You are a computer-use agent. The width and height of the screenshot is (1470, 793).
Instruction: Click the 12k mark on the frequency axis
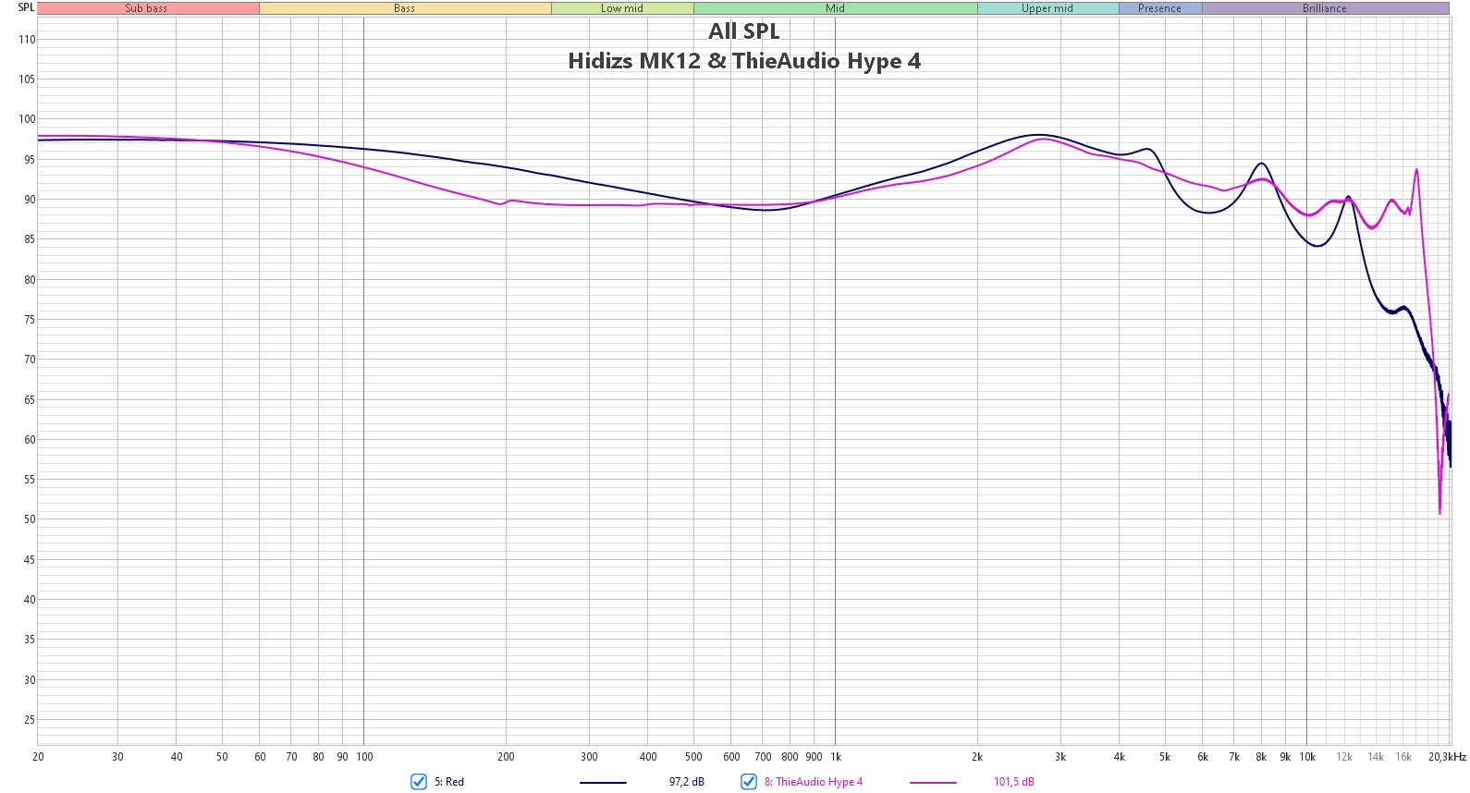click(x=1344, y=757)
